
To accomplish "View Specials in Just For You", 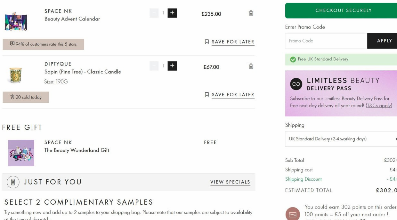I will point(230,182).
